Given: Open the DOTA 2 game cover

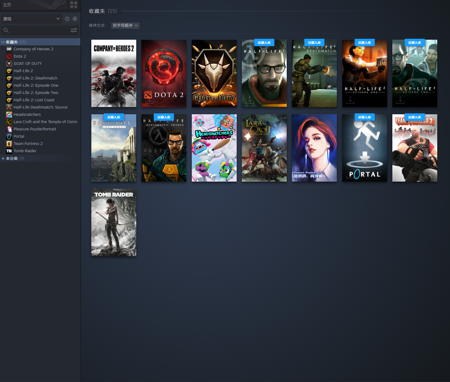Looking at the screenshot, I should point(164,73).
